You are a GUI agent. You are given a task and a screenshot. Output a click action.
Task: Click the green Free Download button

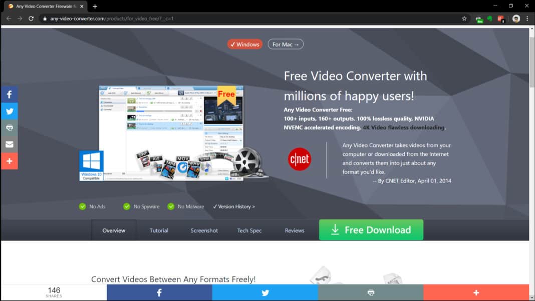pos(371,230)
